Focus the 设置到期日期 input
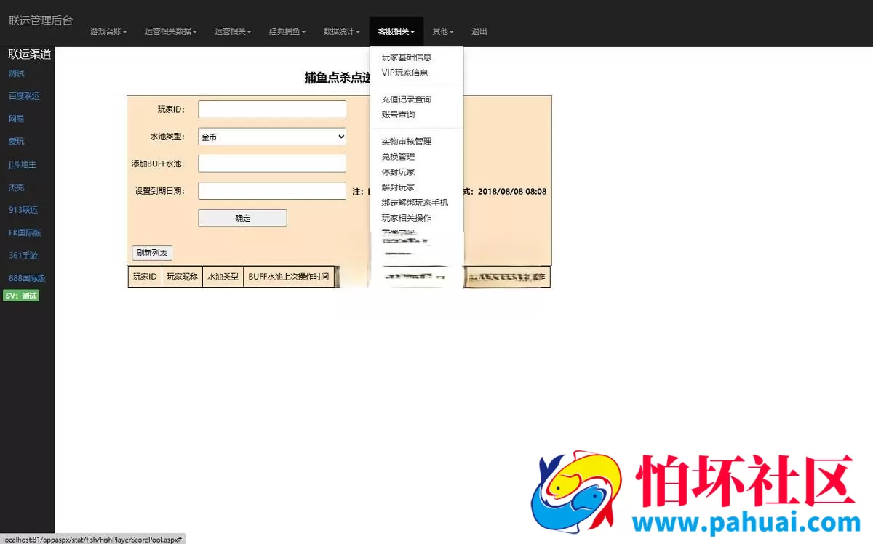 pos(272,191)
